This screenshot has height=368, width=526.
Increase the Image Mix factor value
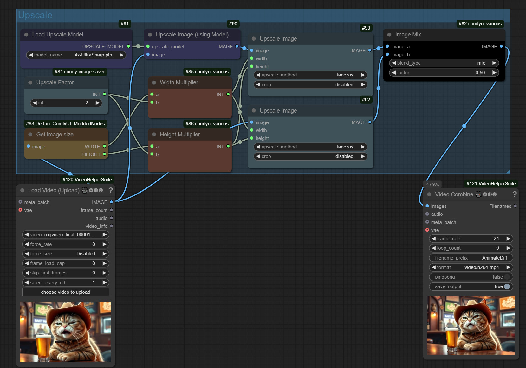tap(494, 73)
